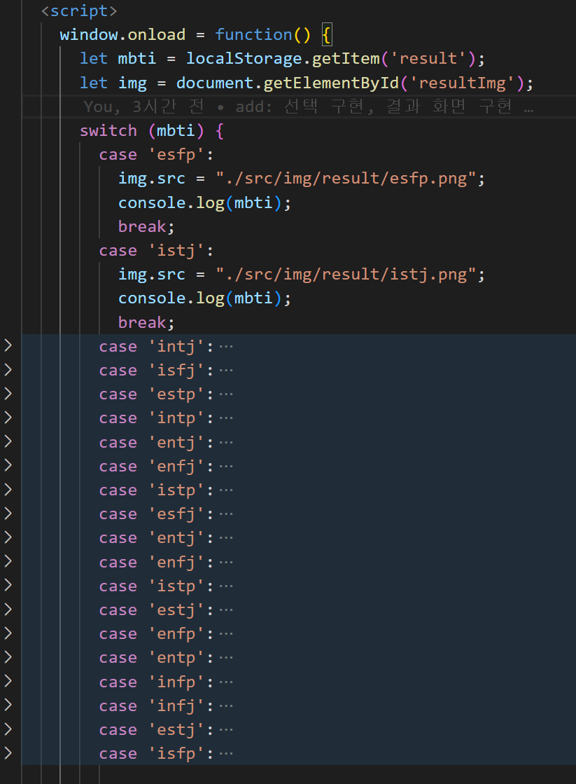
Task: Click the istj.png image path string
Action: tap(345, 275)
